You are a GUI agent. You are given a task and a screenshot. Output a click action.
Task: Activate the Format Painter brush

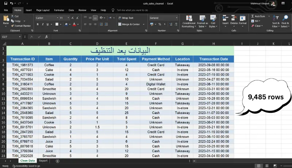point(12,26)
